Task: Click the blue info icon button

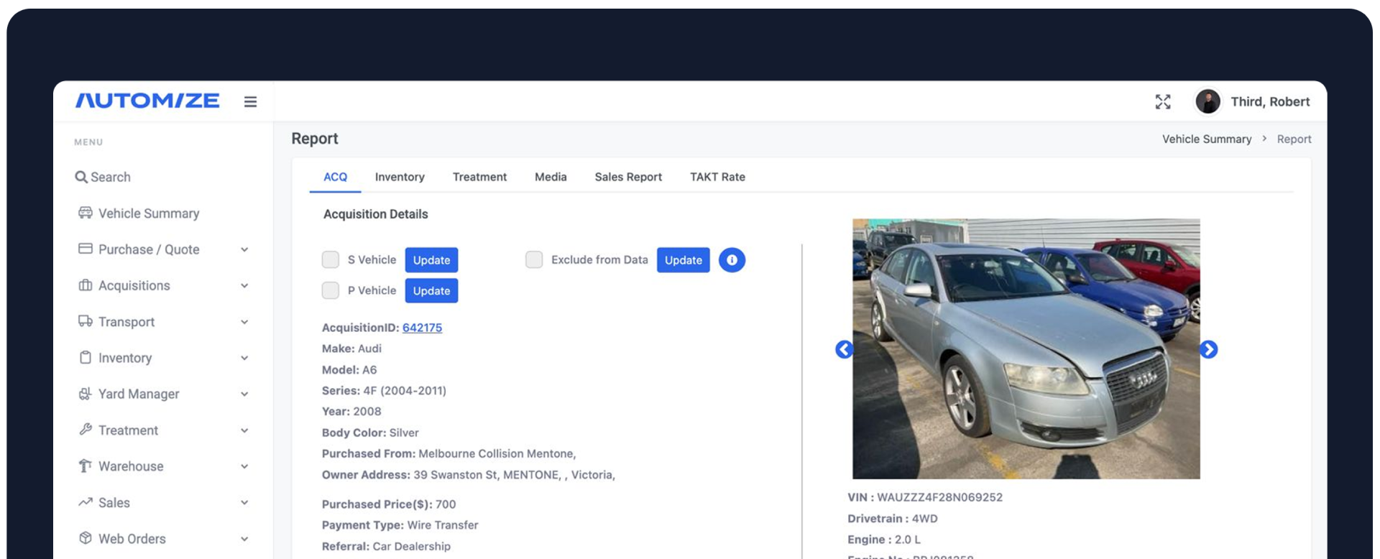Action: tap(732, 260)
